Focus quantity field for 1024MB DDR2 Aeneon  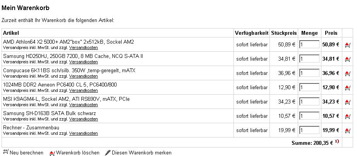point(309,88)
